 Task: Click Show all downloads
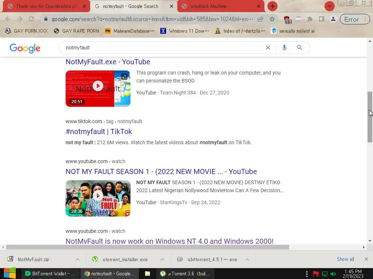pos(345,259)
